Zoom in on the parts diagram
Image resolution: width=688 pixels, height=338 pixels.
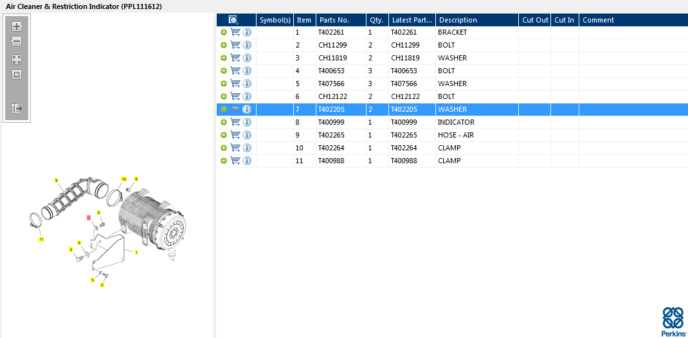click(x=17, y=26)
